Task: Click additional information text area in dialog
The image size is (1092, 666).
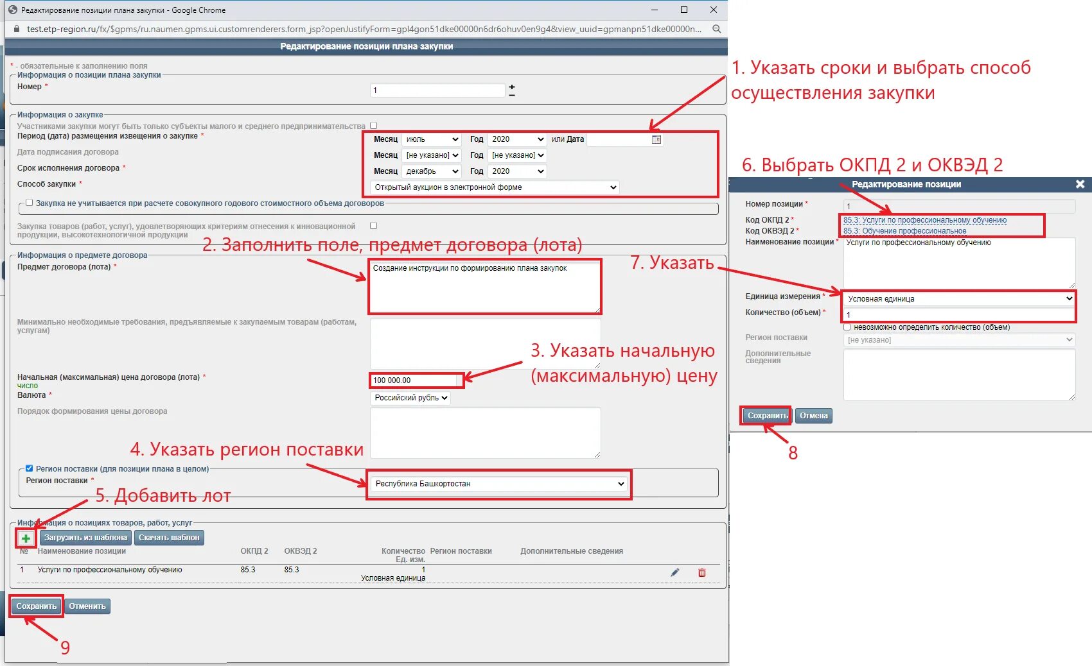Action: [x=959, y=375]
